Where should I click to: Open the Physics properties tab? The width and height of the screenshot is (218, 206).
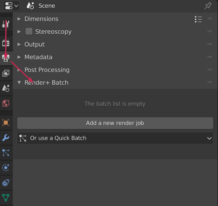[x=6, y=168]
